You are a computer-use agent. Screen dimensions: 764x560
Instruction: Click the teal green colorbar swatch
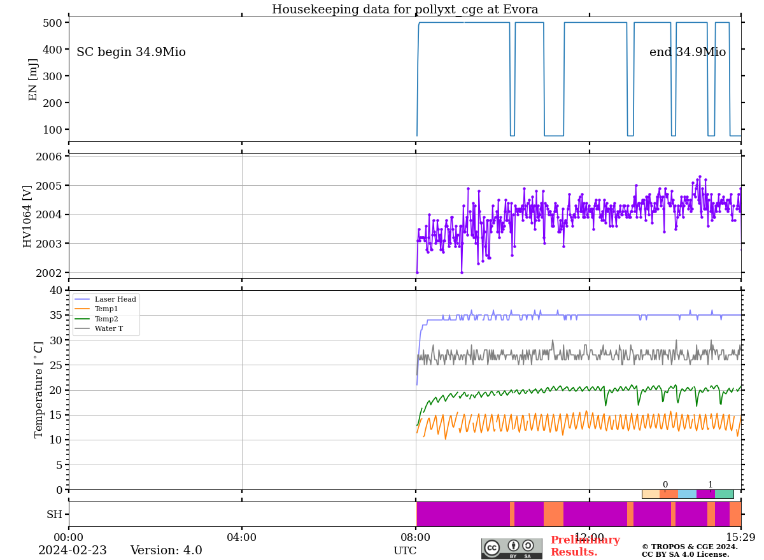click(x=725, y=494)
